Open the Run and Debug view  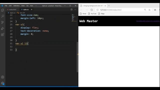(2, 28)
